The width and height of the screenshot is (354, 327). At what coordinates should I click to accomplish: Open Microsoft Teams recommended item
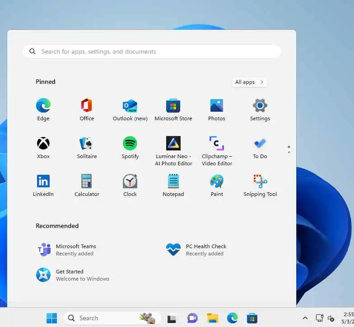click(67, 250)
